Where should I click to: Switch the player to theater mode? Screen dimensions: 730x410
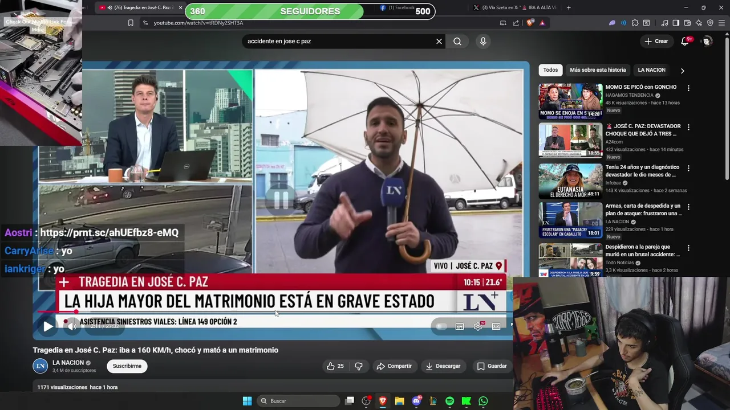pos(496,326)
